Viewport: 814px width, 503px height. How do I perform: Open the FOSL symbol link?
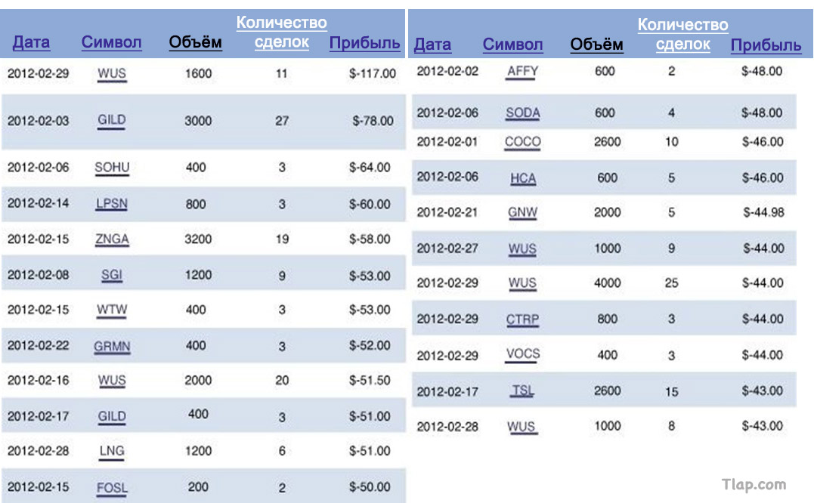coord(112,488)
